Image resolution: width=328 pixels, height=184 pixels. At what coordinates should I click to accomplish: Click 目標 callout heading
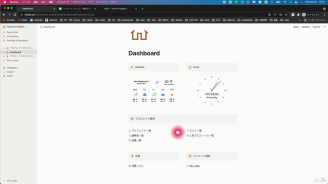click(154, 156)
